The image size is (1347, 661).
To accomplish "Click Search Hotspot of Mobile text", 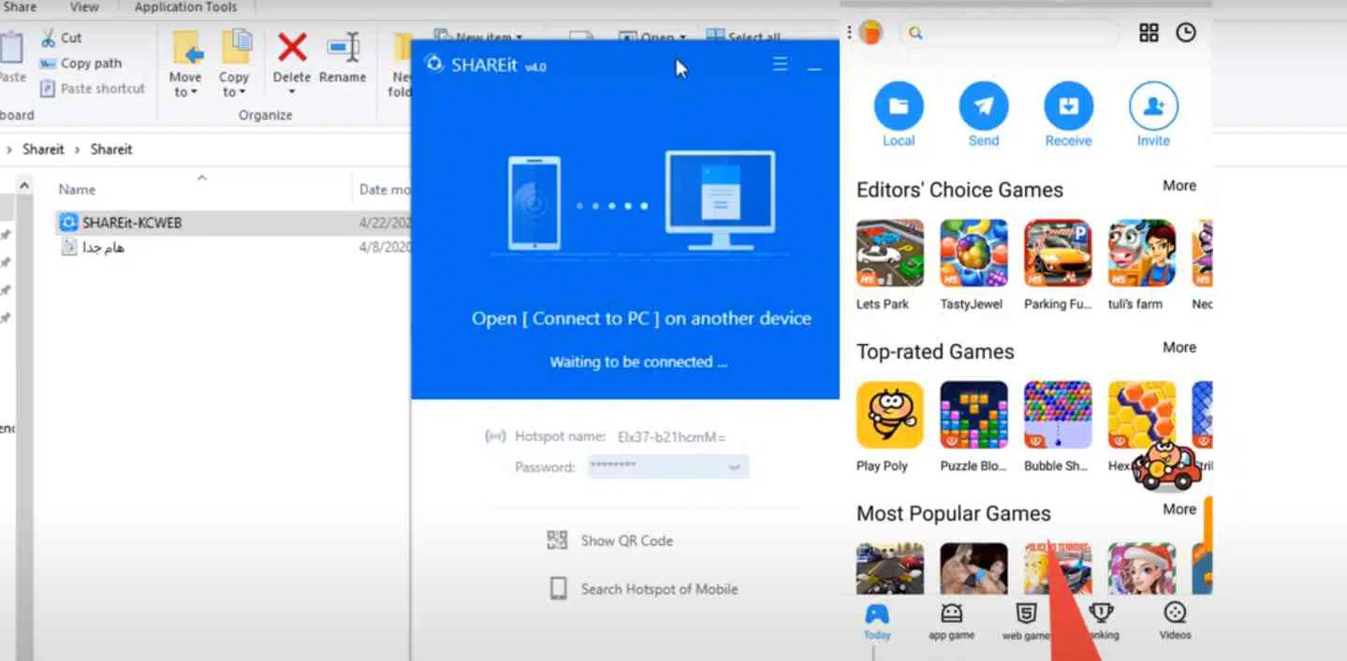I will tap(659, 589).
